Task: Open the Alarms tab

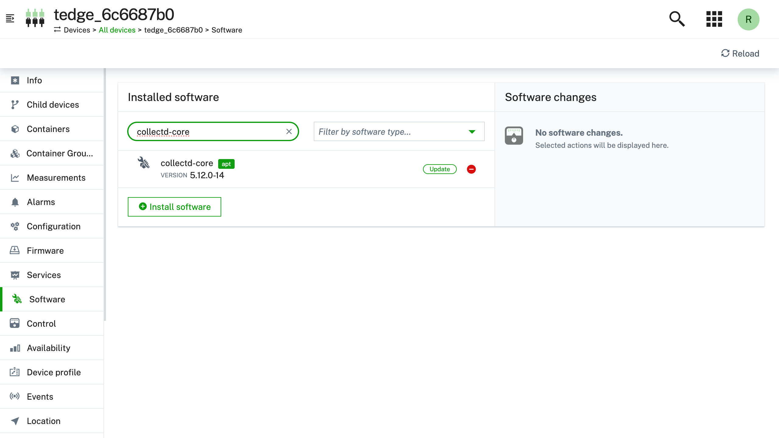Action: [52, 202]
